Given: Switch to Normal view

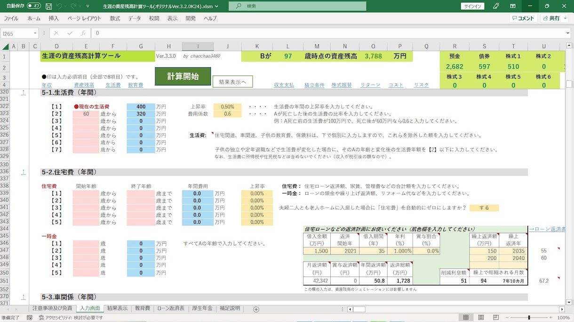Looking at the screenshot, I should pyautogui.click(x=466, y=318).
